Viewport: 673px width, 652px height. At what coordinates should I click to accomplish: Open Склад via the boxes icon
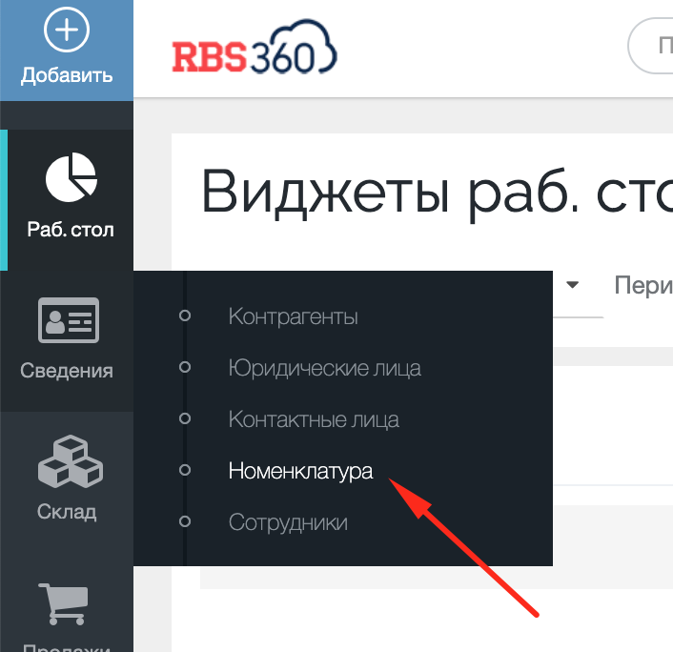[x=69, y=461]
